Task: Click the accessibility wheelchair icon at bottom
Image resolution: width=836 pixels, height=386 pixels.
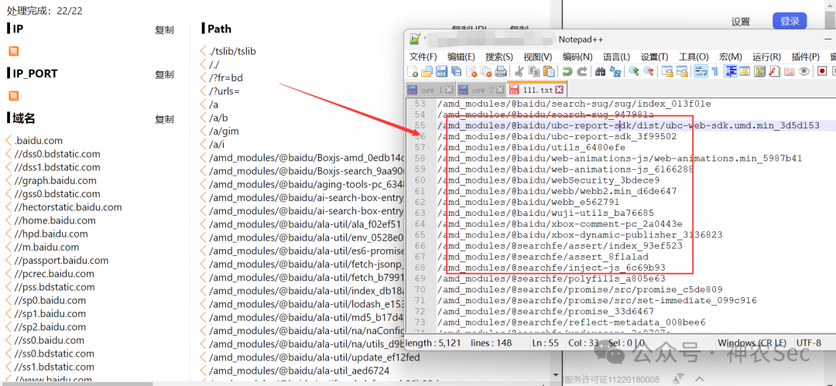Action: point(678,378)
